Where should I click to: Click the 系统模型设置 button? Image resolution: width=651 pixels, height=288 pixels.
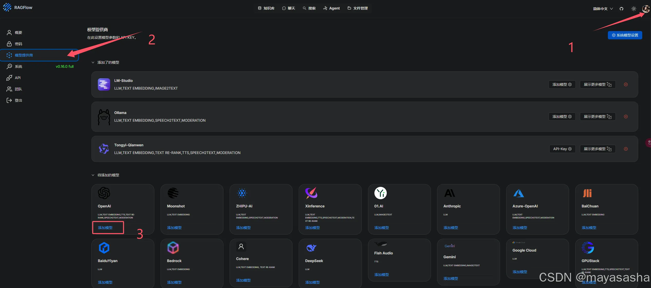tap(625, 35)
